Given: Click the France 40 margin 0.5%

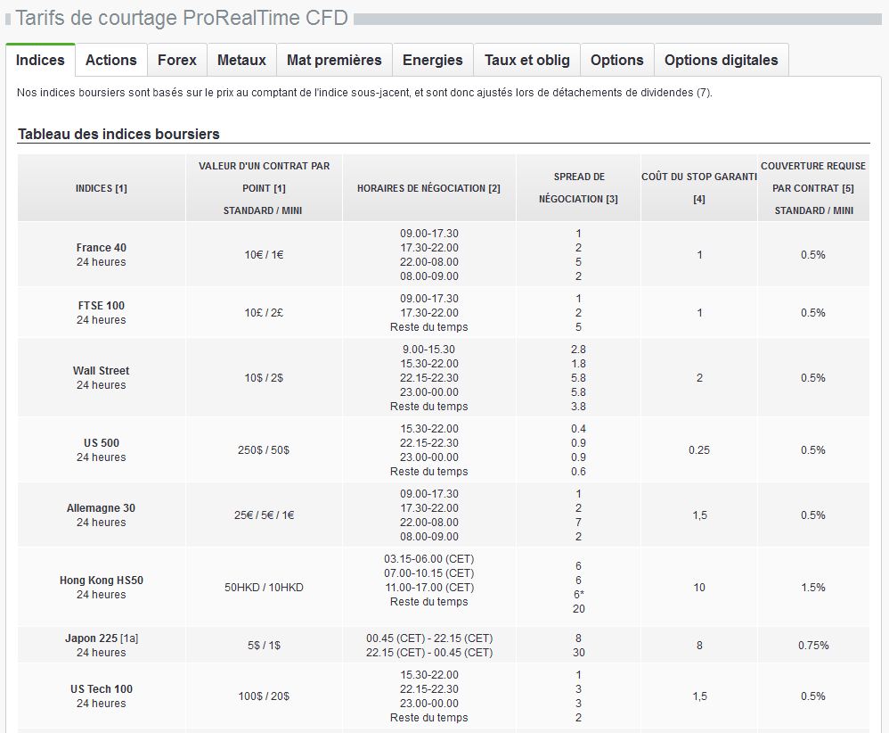Looking at the screenshot, I should coord(813,255).
